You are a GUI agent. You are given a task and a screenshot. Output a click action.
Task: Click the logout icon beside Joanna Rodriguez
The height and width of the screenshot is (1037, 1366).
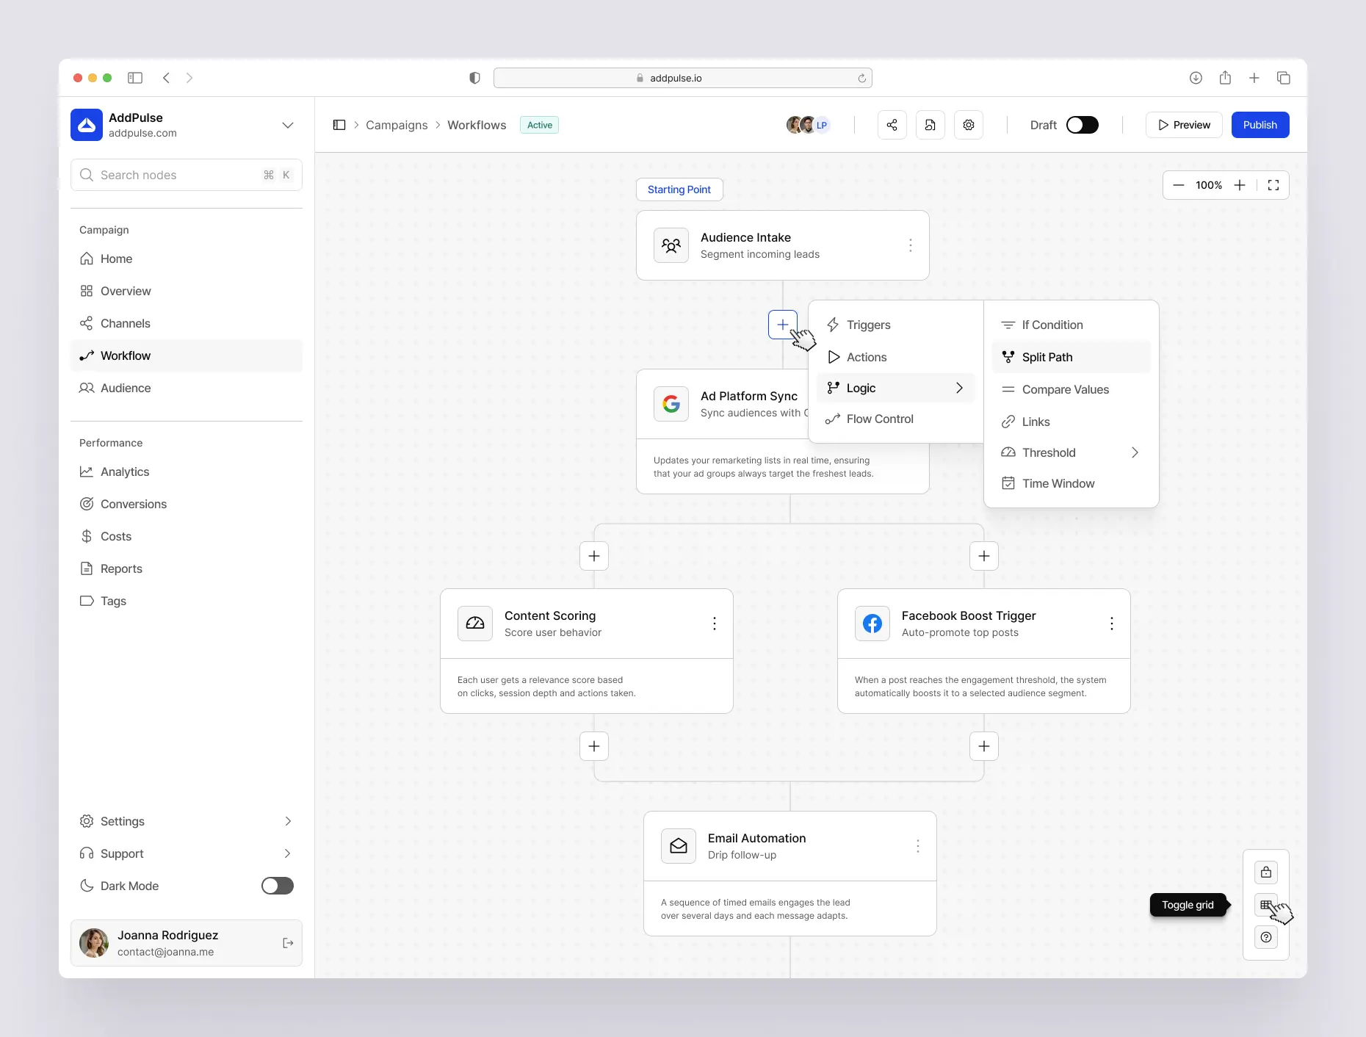point(288,943)
